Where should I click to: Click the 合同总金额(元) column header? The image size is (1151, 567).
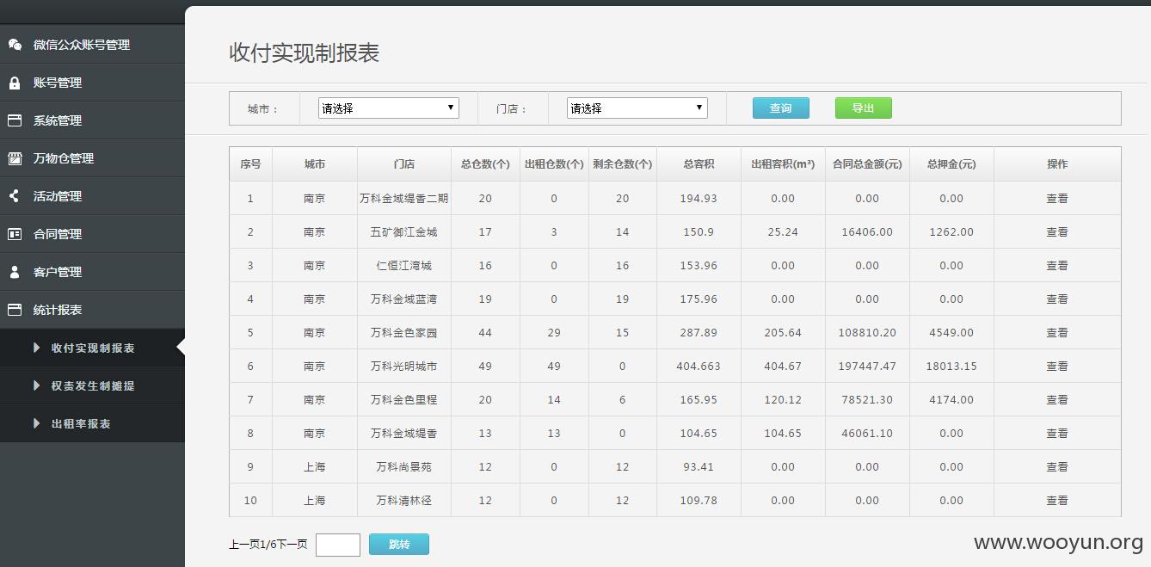pos(867,163)
